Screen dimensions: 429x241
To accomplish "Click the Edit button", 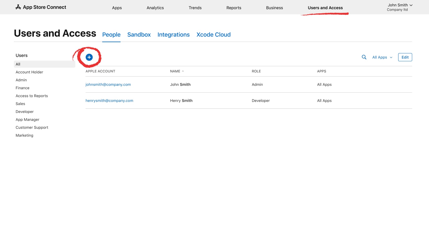I will coord(405,57).
